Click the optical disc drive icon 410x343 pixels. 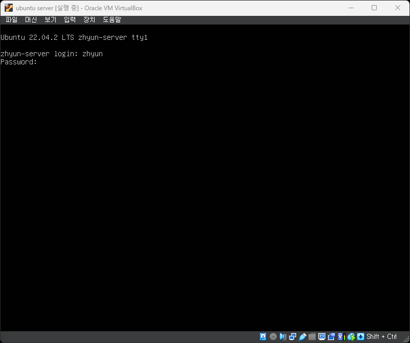pyautogui.click(x=273, y=337)
